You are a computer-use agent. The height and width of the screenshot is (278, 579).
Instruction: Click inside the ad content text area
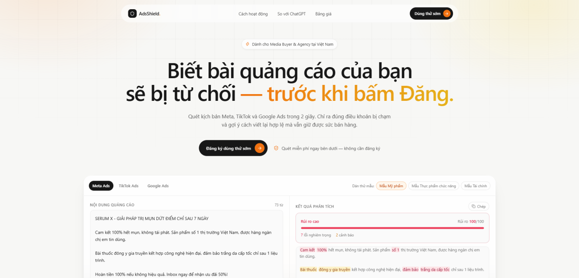[x=186, y=244]
